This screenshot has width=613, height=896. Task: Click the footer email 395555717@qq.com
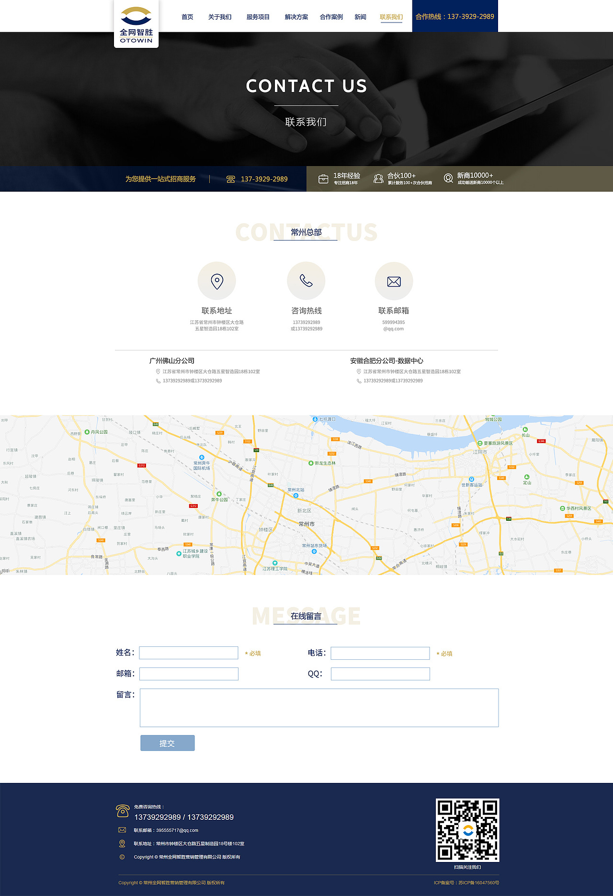tap(177, 830)
